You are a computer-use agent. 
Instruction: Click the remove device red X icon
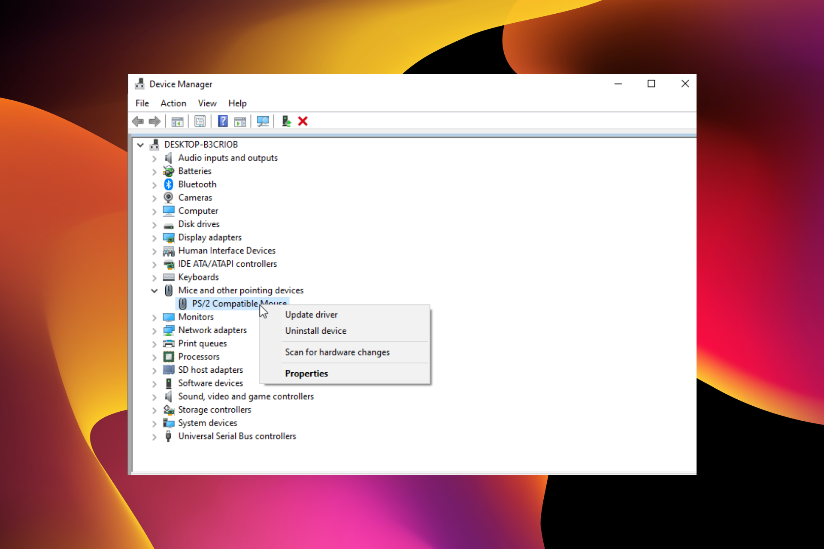[x=303, y=121]
